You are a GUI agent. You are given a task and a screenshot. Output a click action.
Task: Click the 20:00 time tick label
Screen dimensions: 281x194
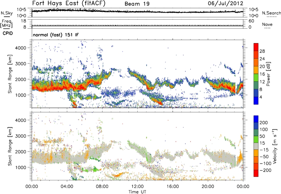coord(208,187)
